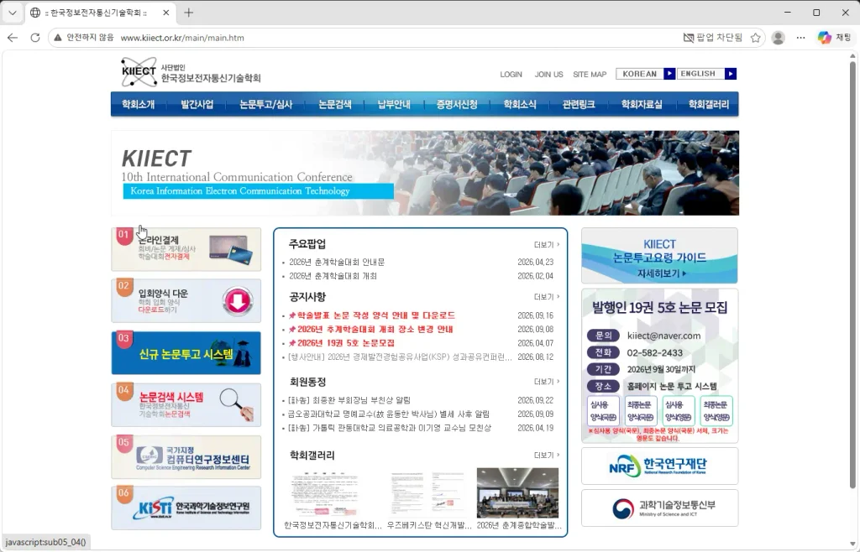The height and width of the screenshot is (552, 860).
Task: Click the kiiect@naver.com contact text
Action: pos(663,336)
